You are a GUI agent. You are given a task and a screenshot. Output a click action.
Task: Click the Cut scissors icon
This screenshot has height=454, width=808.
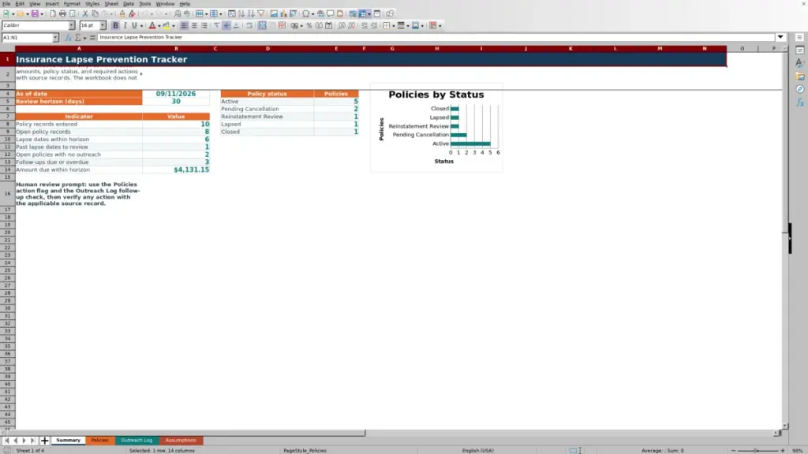[x=85, y=14]
